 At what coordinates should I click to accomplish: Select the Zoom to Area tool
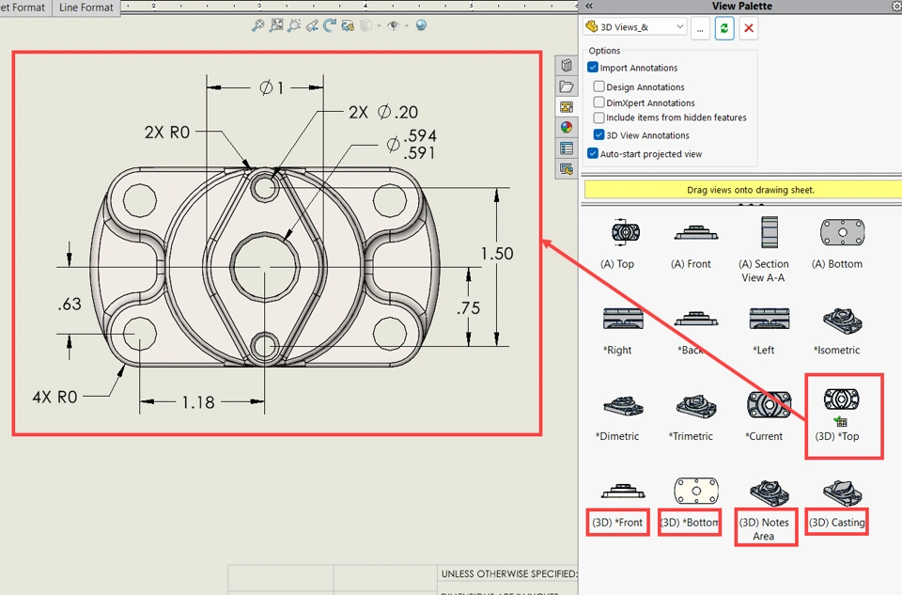pos(276,25)
